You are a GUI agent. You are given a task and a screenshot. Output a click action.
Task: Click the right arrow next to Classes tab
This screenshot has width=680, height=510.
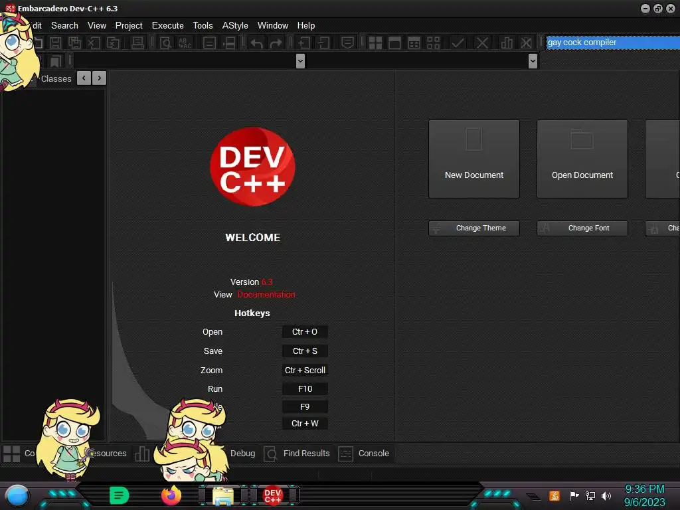[x=100, y=78]
